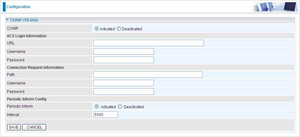The height and width of the screenshot is (137, 300).
Task: Click the office image in header banner
Action: 276,7
